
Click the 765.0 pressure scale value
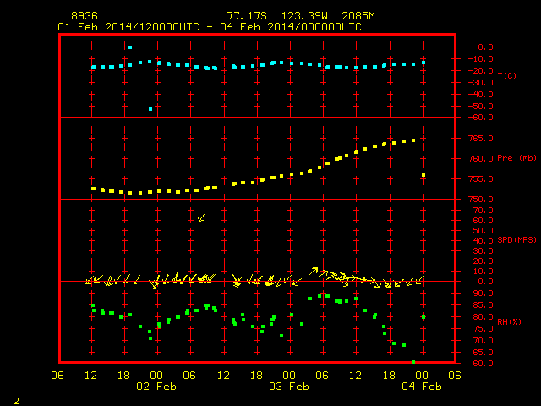point(481,139)
